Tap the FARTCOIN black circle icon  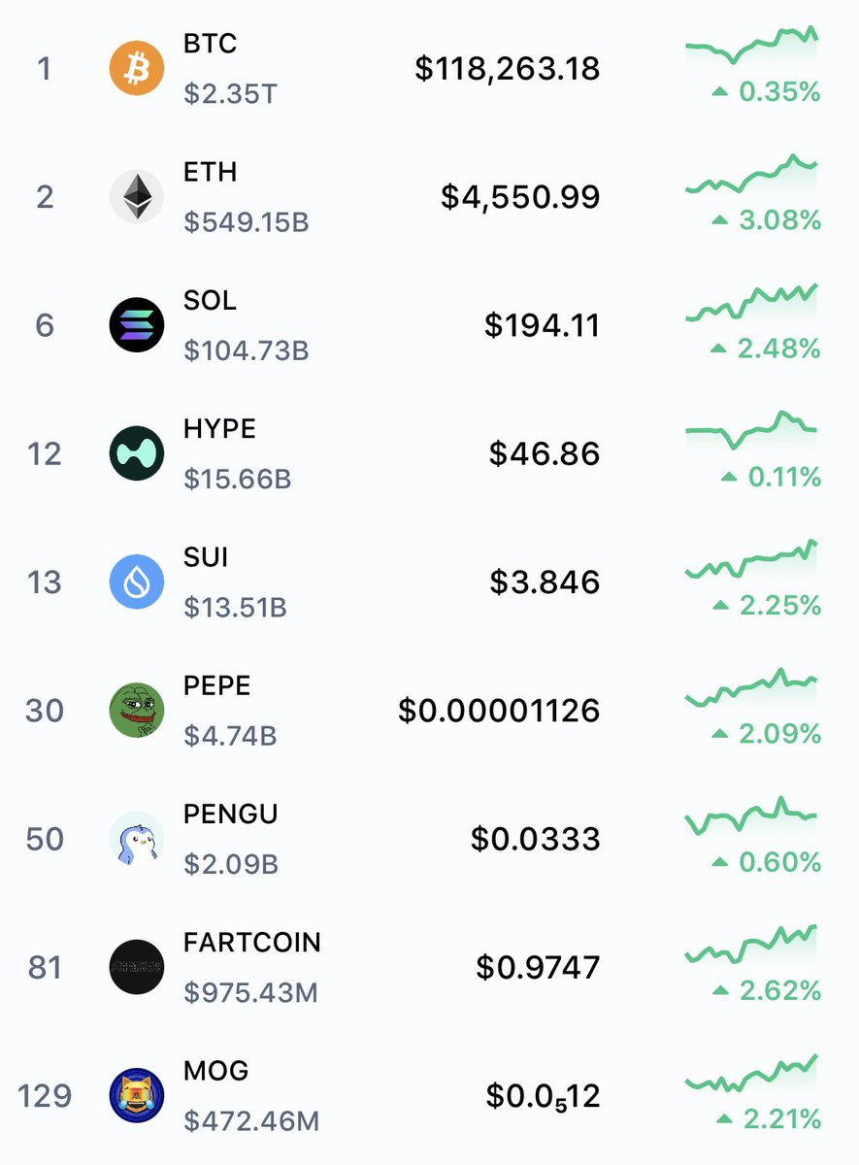point(137,967)
